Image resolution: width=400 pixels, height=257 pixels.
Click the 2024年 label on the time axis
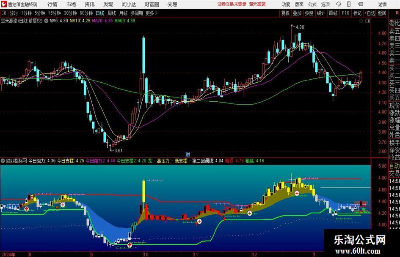pos(8,254)
